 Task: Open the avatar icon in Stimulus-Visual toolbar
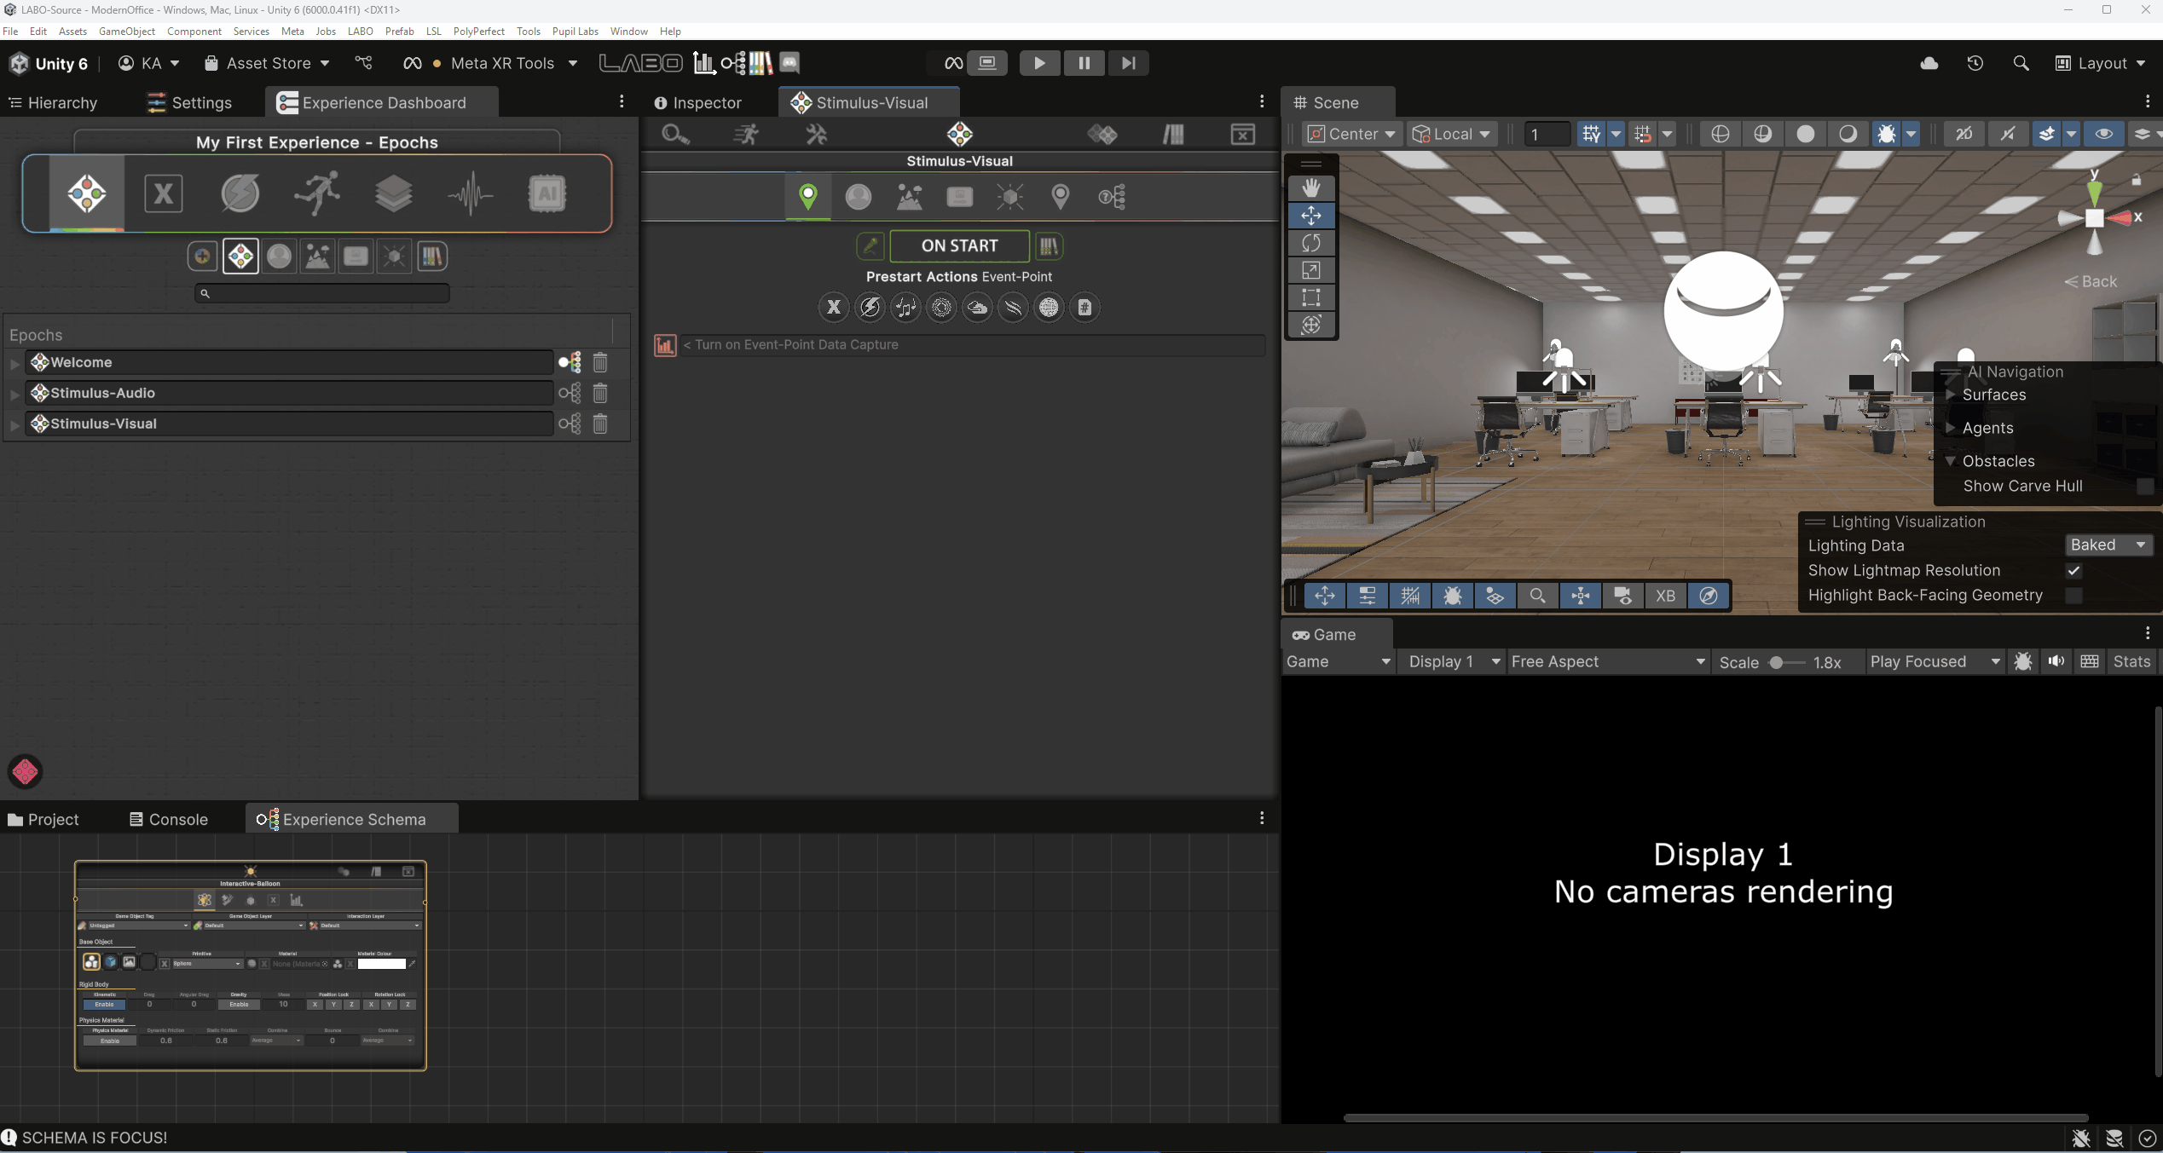point(859,197)
